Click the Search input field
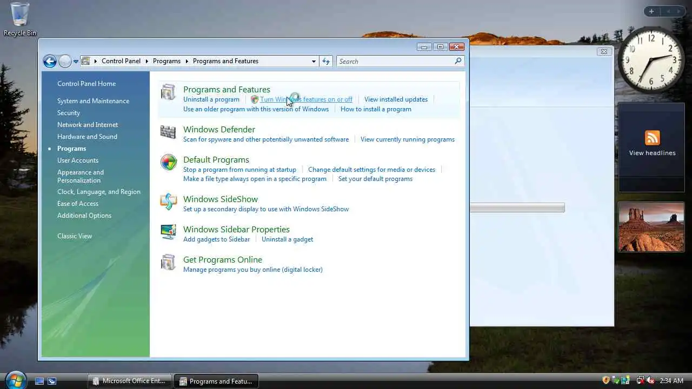The image size is (692, 389). pyautogui.click(x=395, y=61)
